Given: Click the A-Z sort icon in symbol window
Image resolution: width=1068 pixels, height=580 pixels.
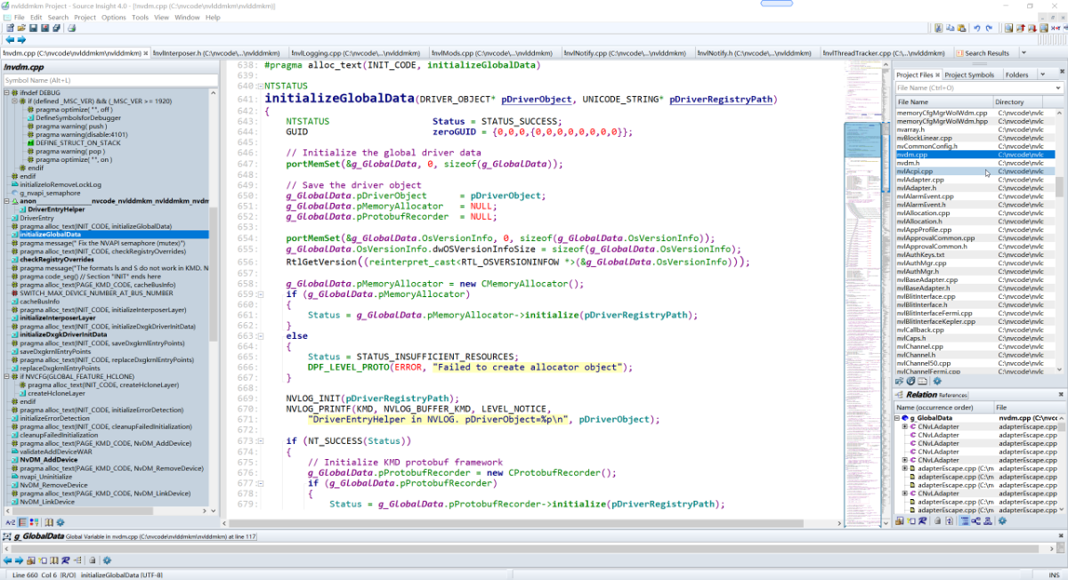Looking at the screenshot, I should (10, 522).
